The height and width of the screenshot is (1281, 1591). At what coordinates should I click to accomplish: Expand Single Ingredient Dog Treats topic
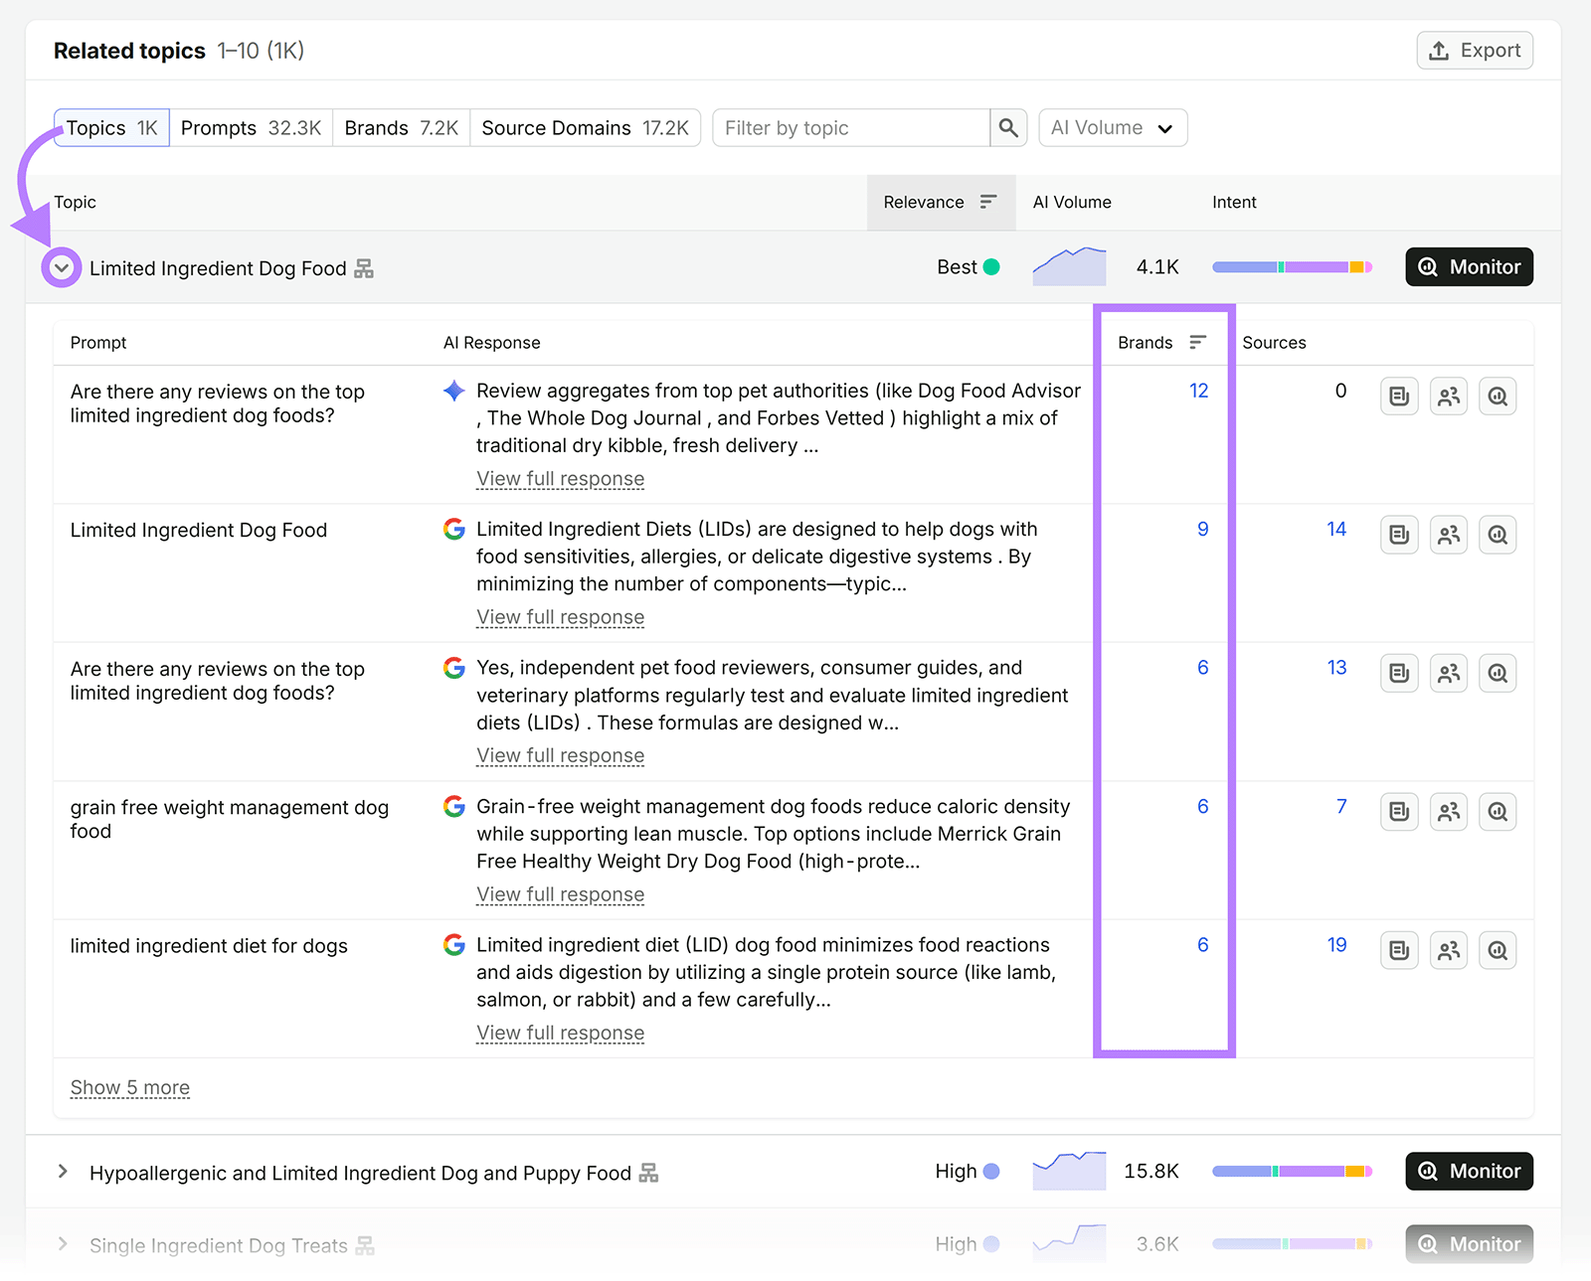click(x=63, y=1244)
